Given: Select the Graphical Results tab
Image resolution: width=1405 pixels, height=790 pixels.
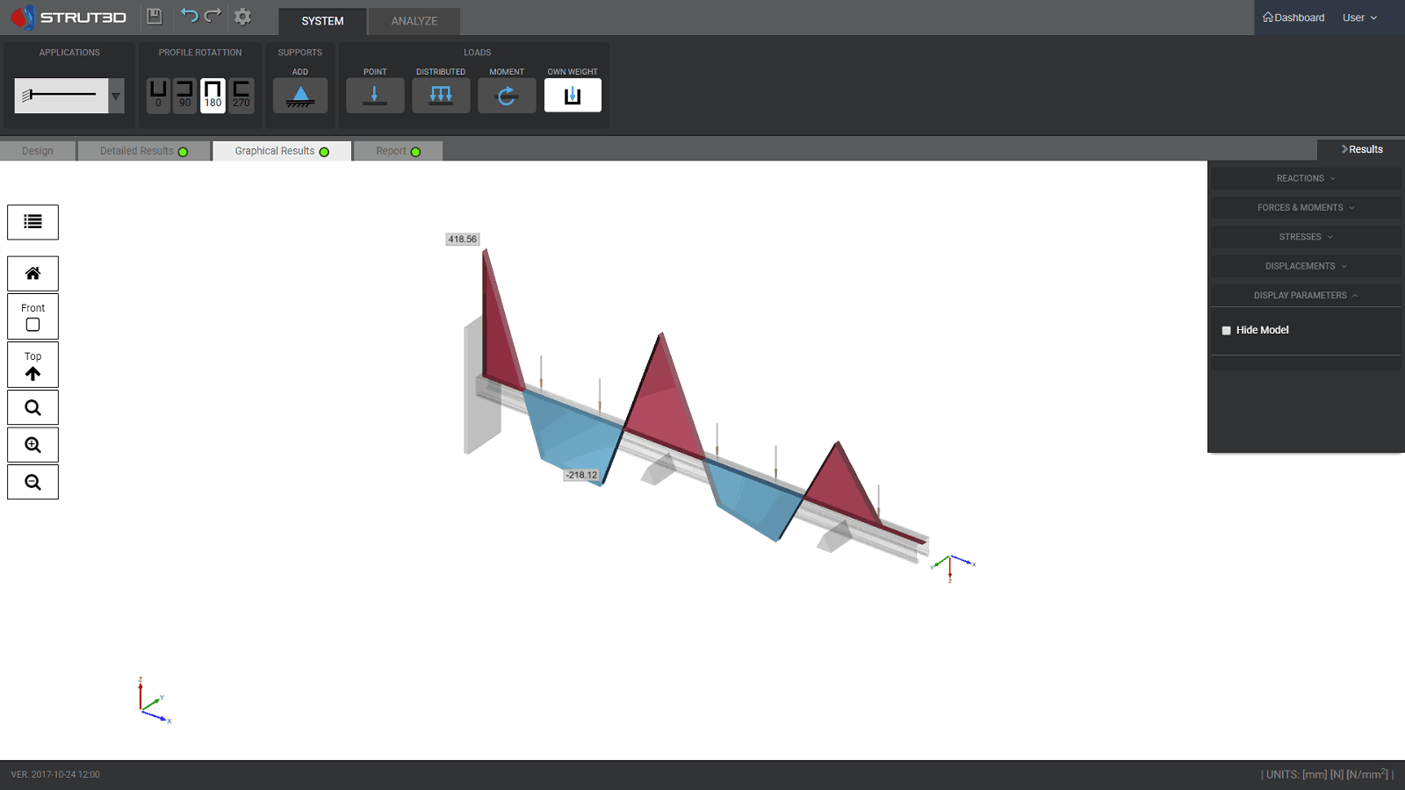Looking at the screenshot, I should point(282,151).
